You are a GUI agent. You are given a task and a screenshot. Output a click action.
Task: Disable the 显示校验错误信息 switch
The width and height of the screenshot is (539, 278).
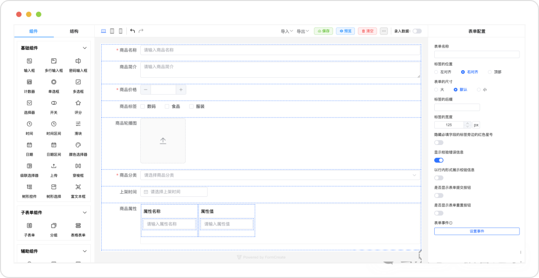pos(439,160)
